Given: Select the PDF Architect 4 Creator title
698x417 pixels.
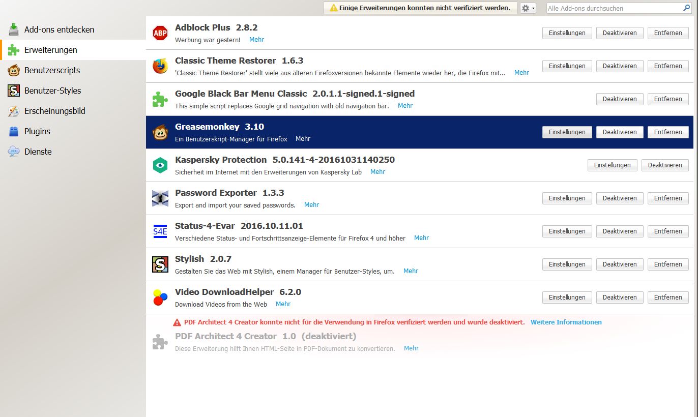Looking at the screenshot, I should coord(226,336).
